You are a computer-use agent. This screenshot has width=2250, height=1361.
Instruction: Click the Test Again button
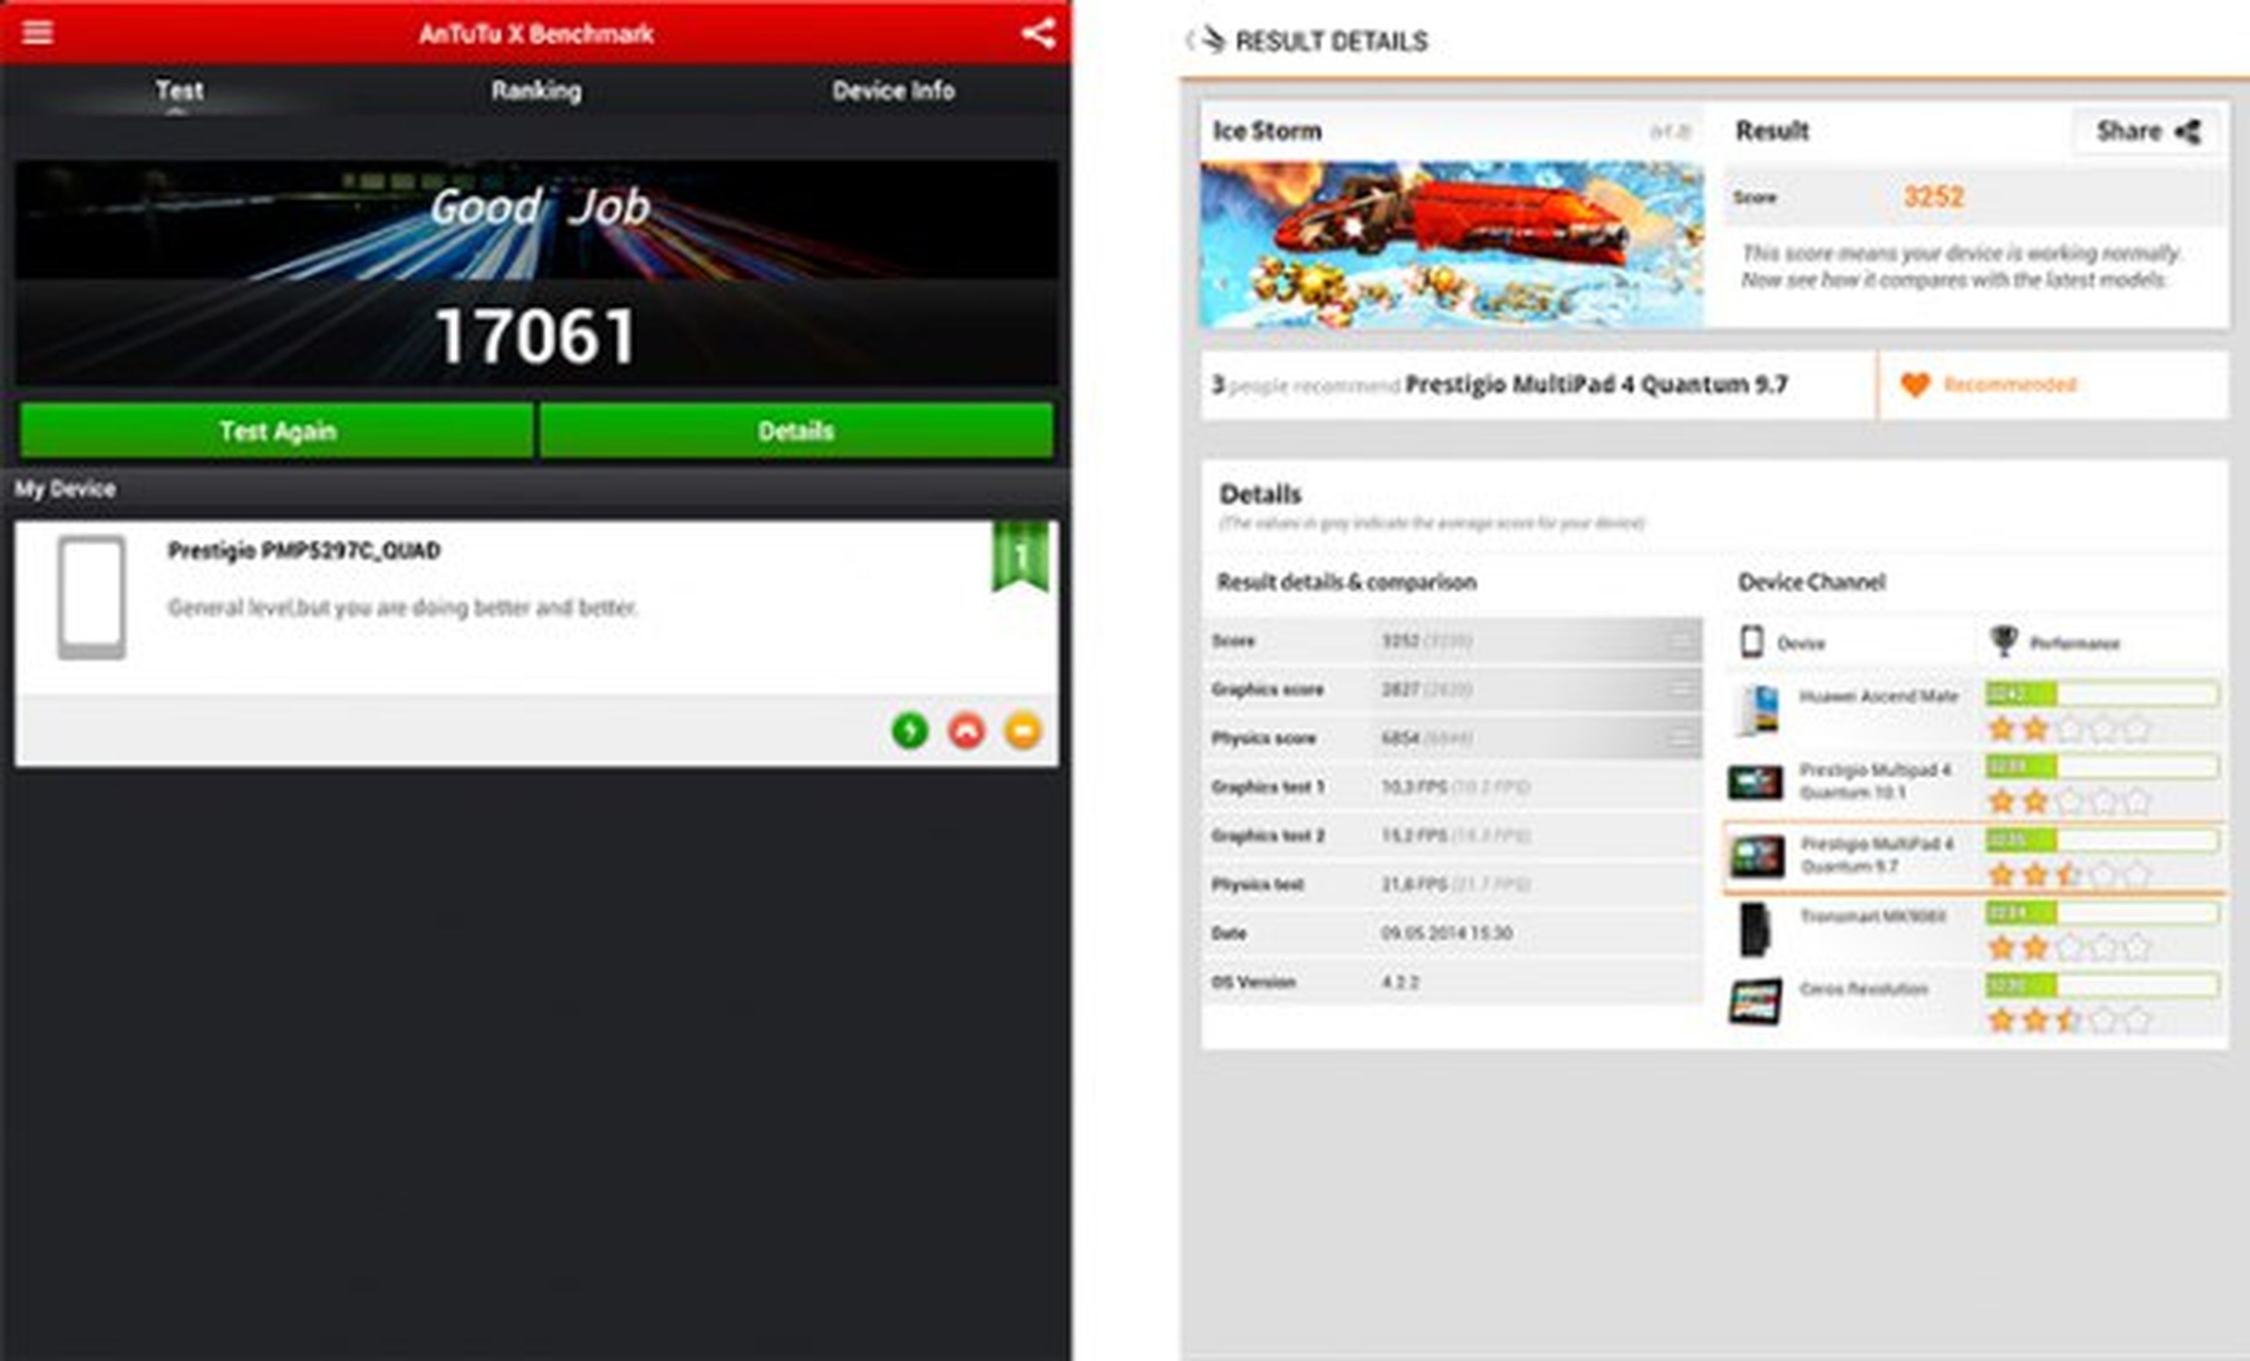(277, 431)
